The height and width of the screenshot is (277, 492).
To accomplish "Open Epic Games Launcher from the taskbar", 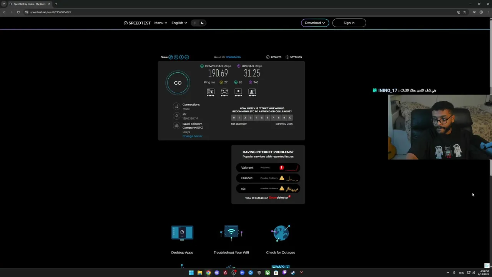I will pyautogui.click(x=259, y=273).
